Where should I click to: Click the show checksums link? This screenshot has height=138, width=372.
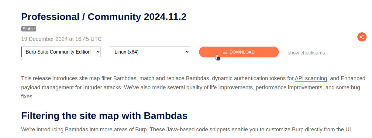point(306,53)
